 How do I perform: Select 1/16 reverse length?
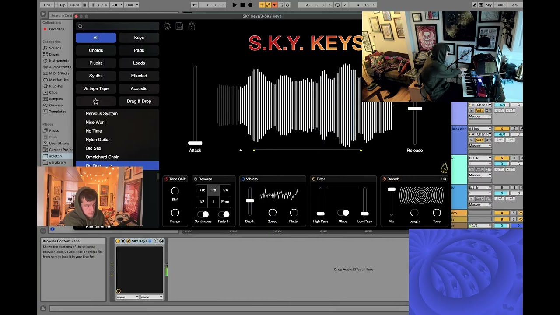pos(202,190)
